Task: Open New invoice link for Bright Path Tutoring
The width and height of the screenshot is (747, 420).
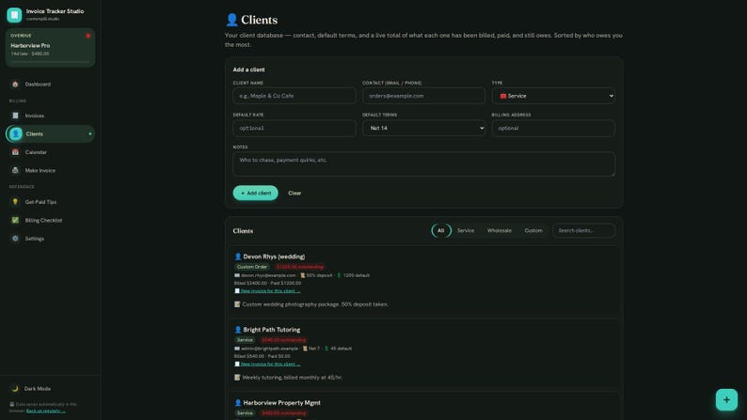Action: [x=271, y=364]
